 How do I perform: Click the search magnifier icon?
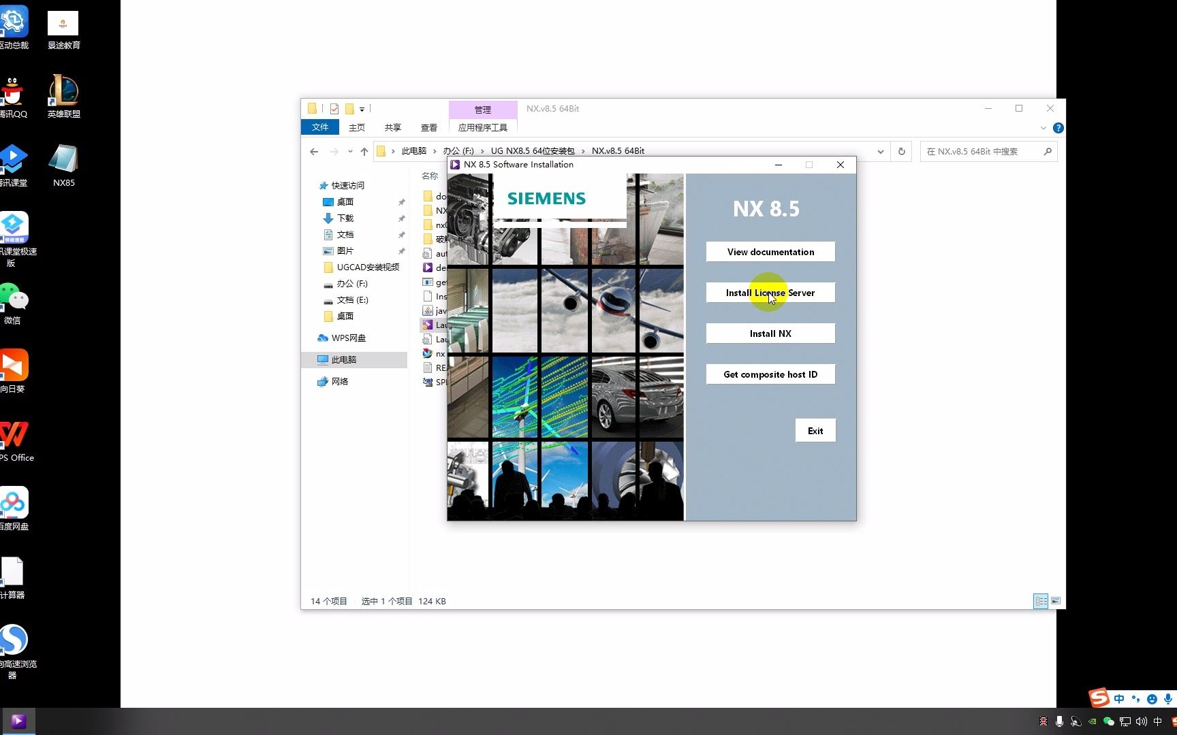[1048, 152]
